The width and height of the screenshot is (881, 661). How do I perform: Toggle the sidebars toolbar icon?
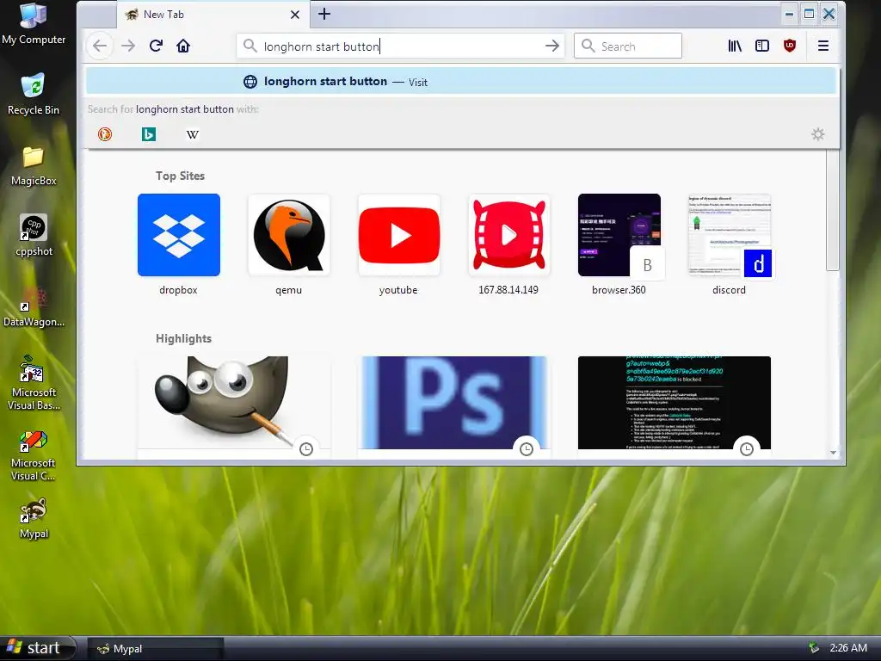click(x=762, y=46)
